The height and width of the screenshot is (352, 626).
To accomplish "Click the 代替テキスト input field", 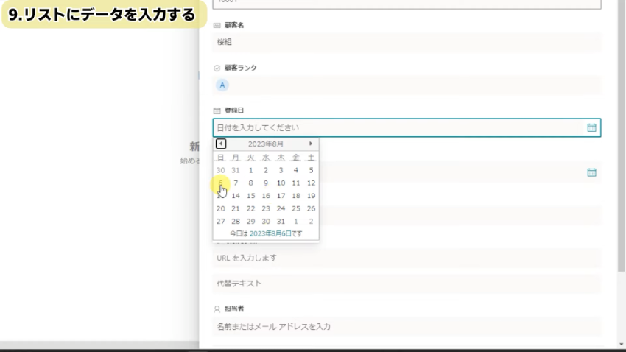I will [x=407, y=284].
